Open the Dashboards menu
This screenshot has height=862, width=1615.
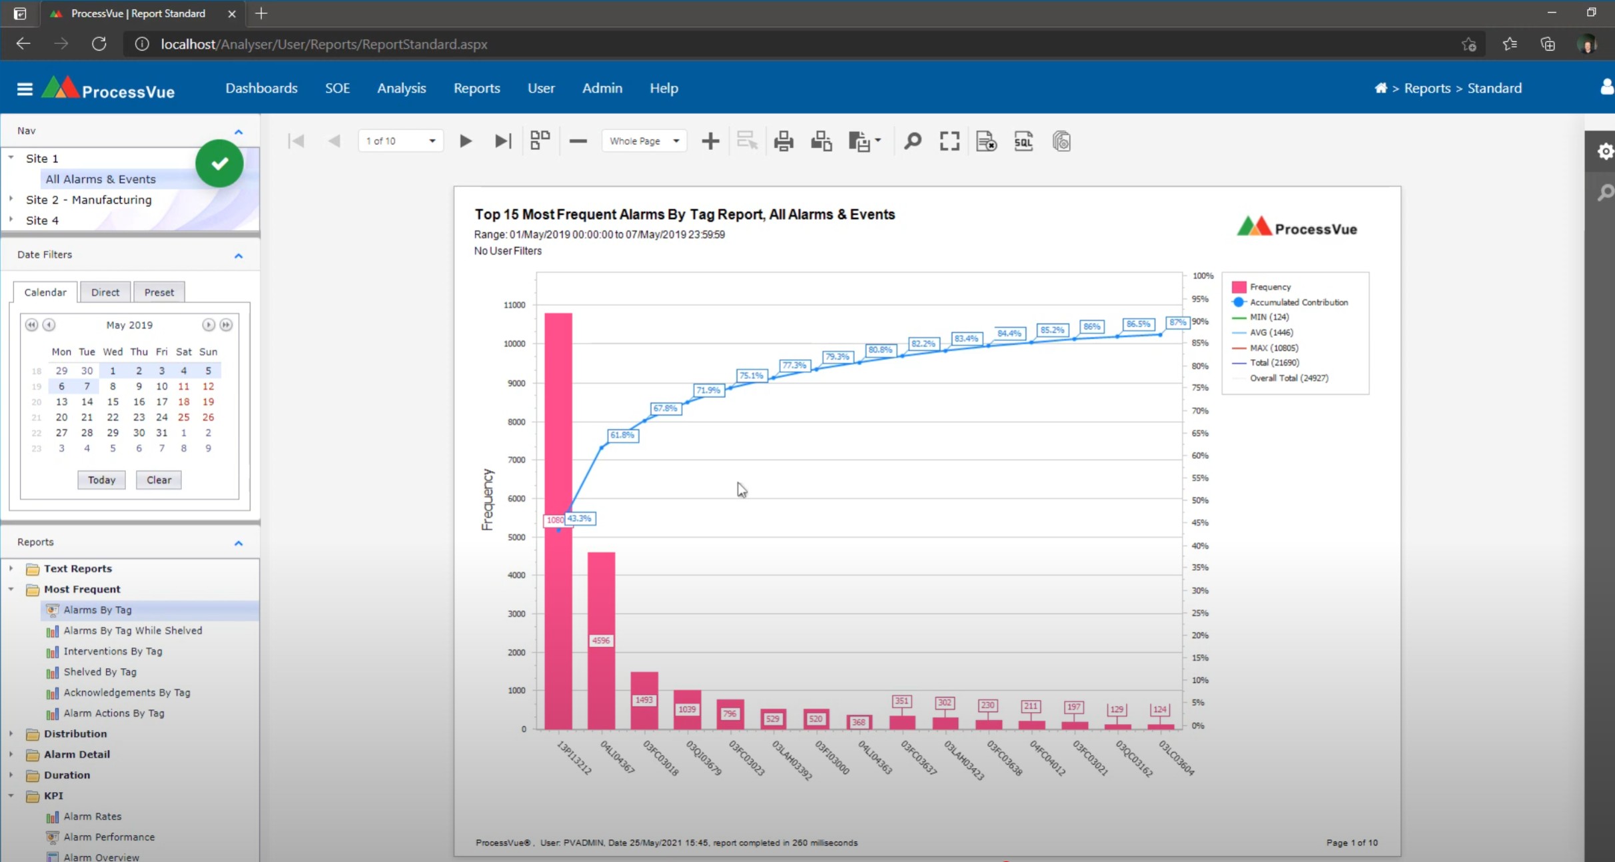click(261, 88)
